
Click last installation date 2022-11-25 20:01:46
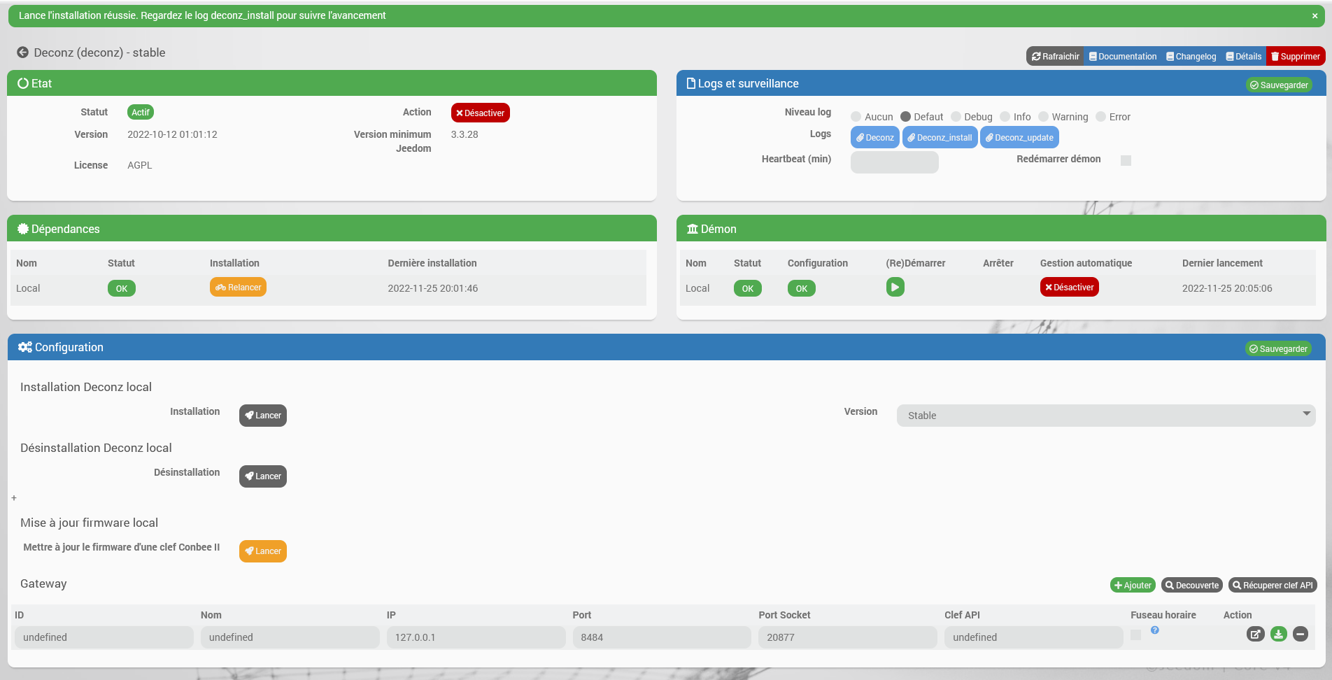pyautogui.click(x=433, y=288)
